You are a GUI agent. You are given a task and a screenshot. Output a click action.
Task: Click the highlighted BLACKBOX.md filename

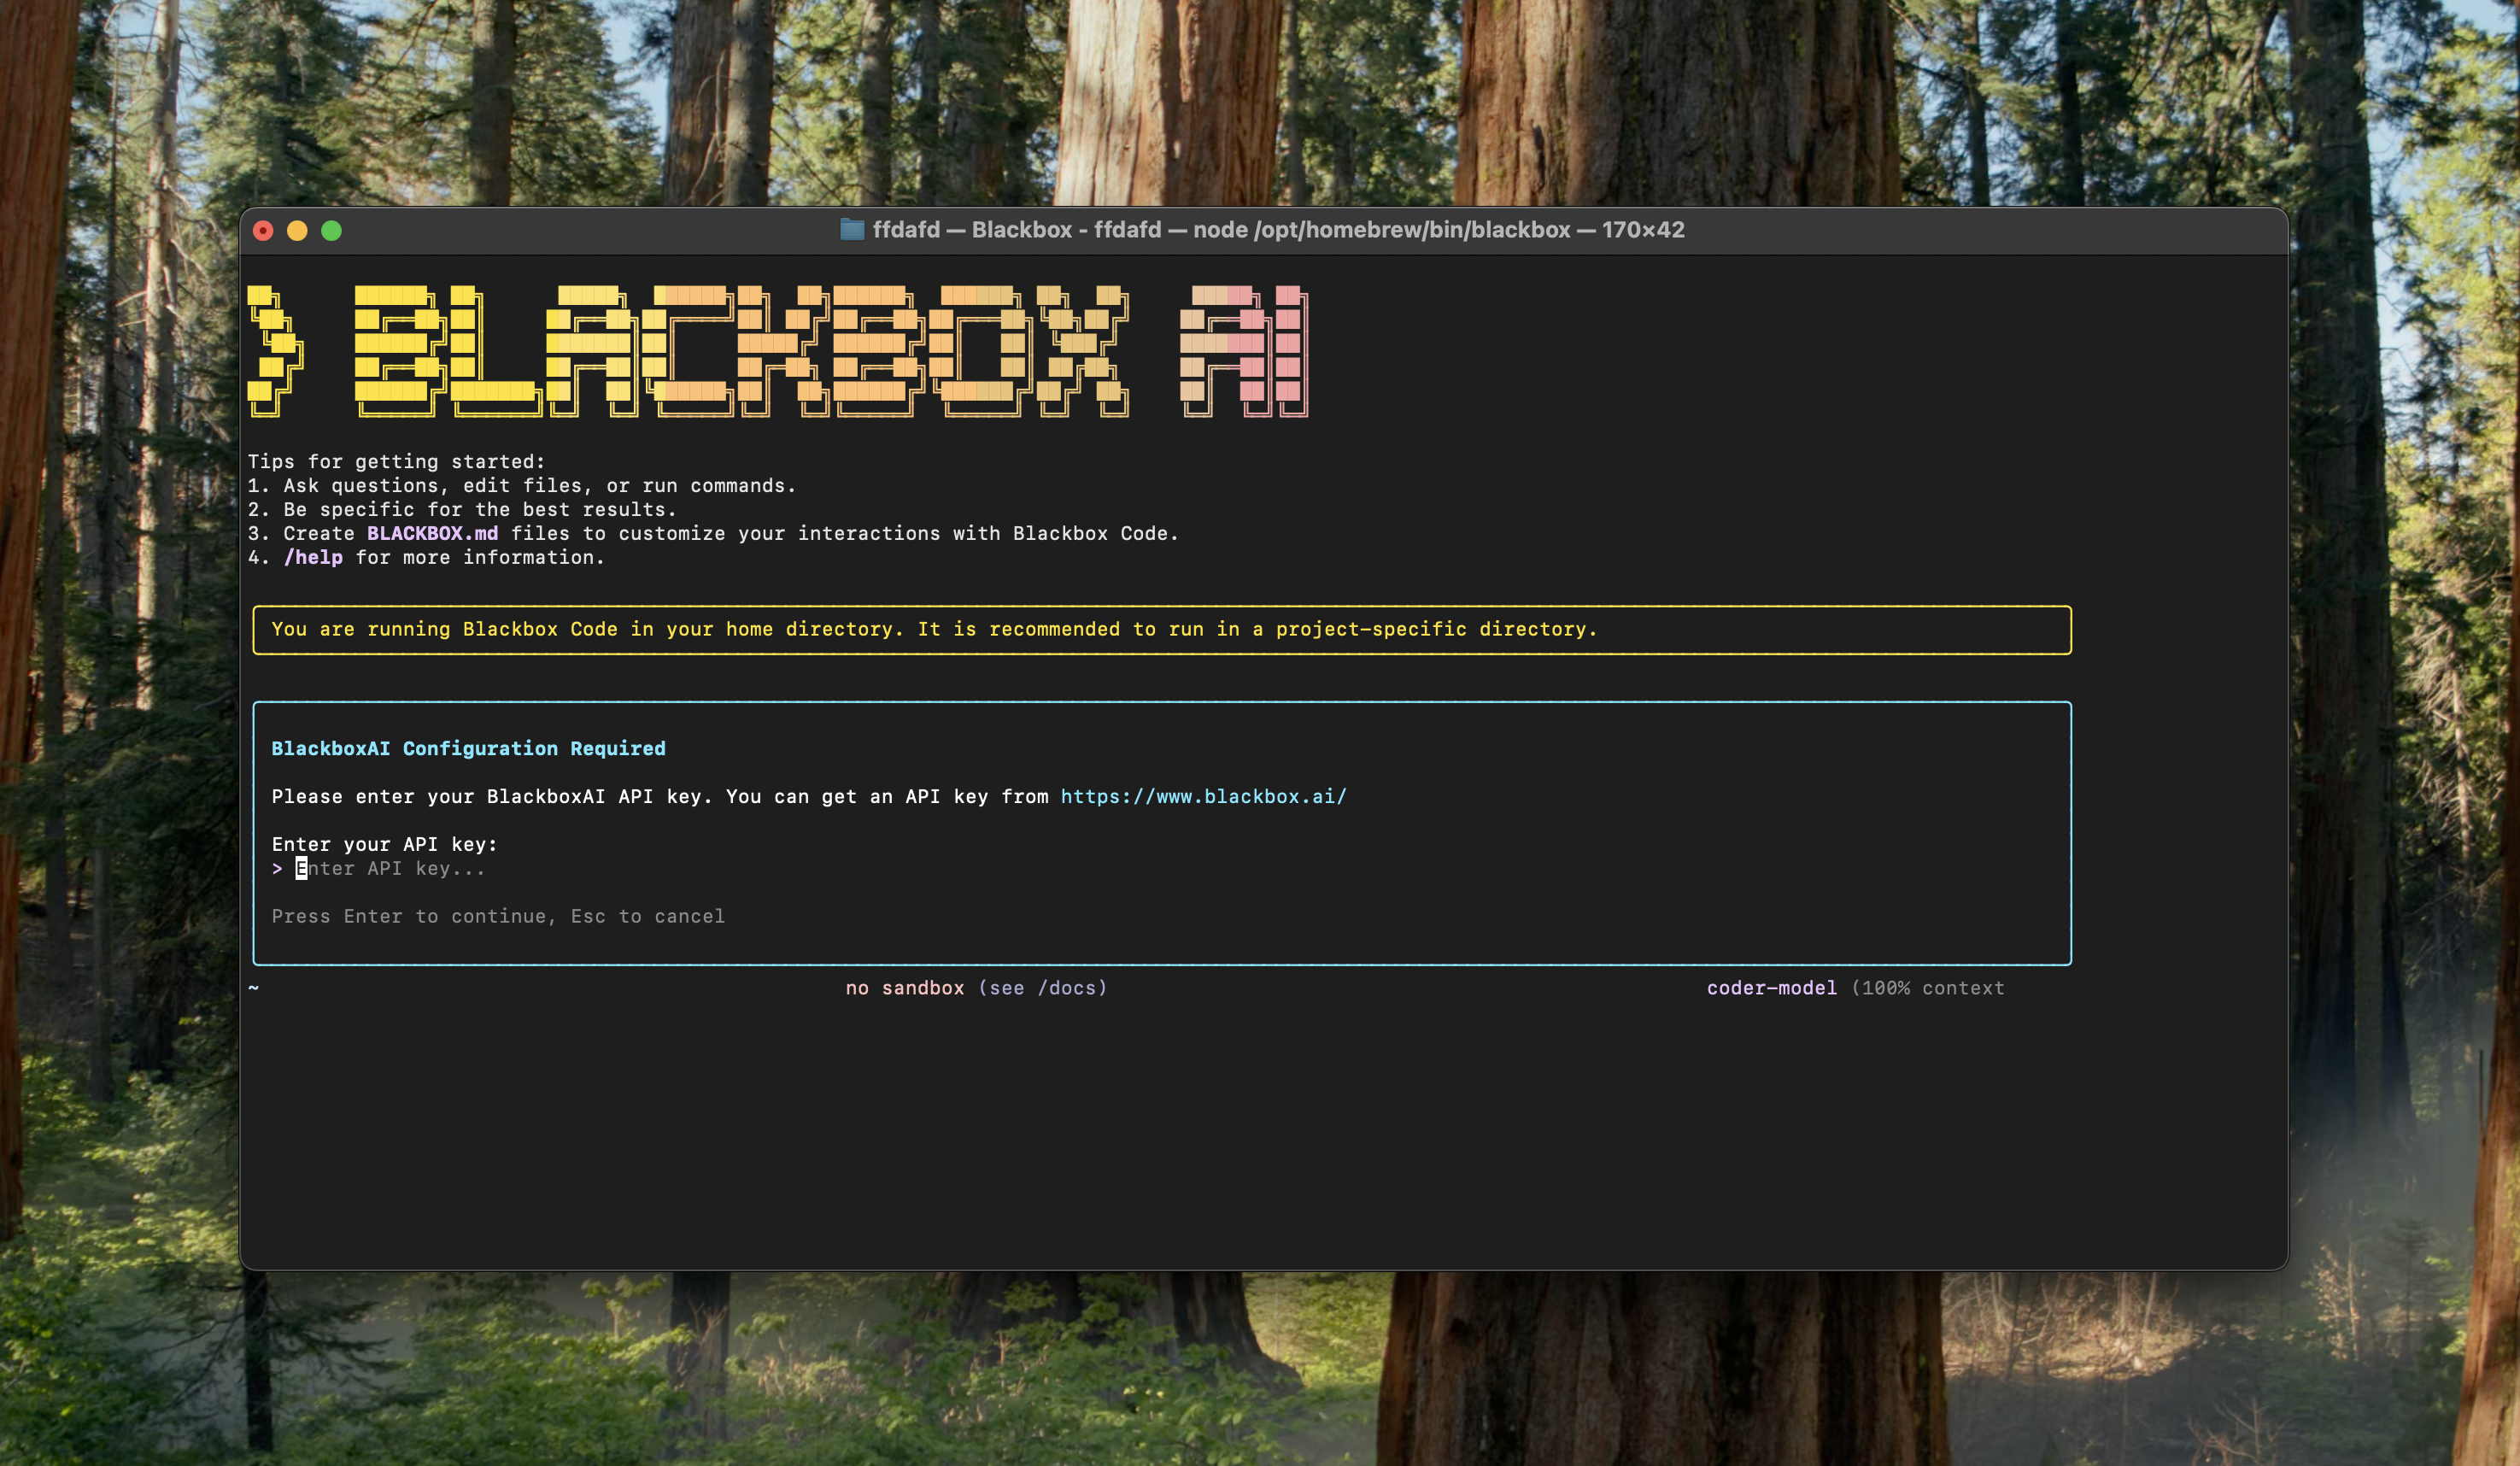point(432,534)
